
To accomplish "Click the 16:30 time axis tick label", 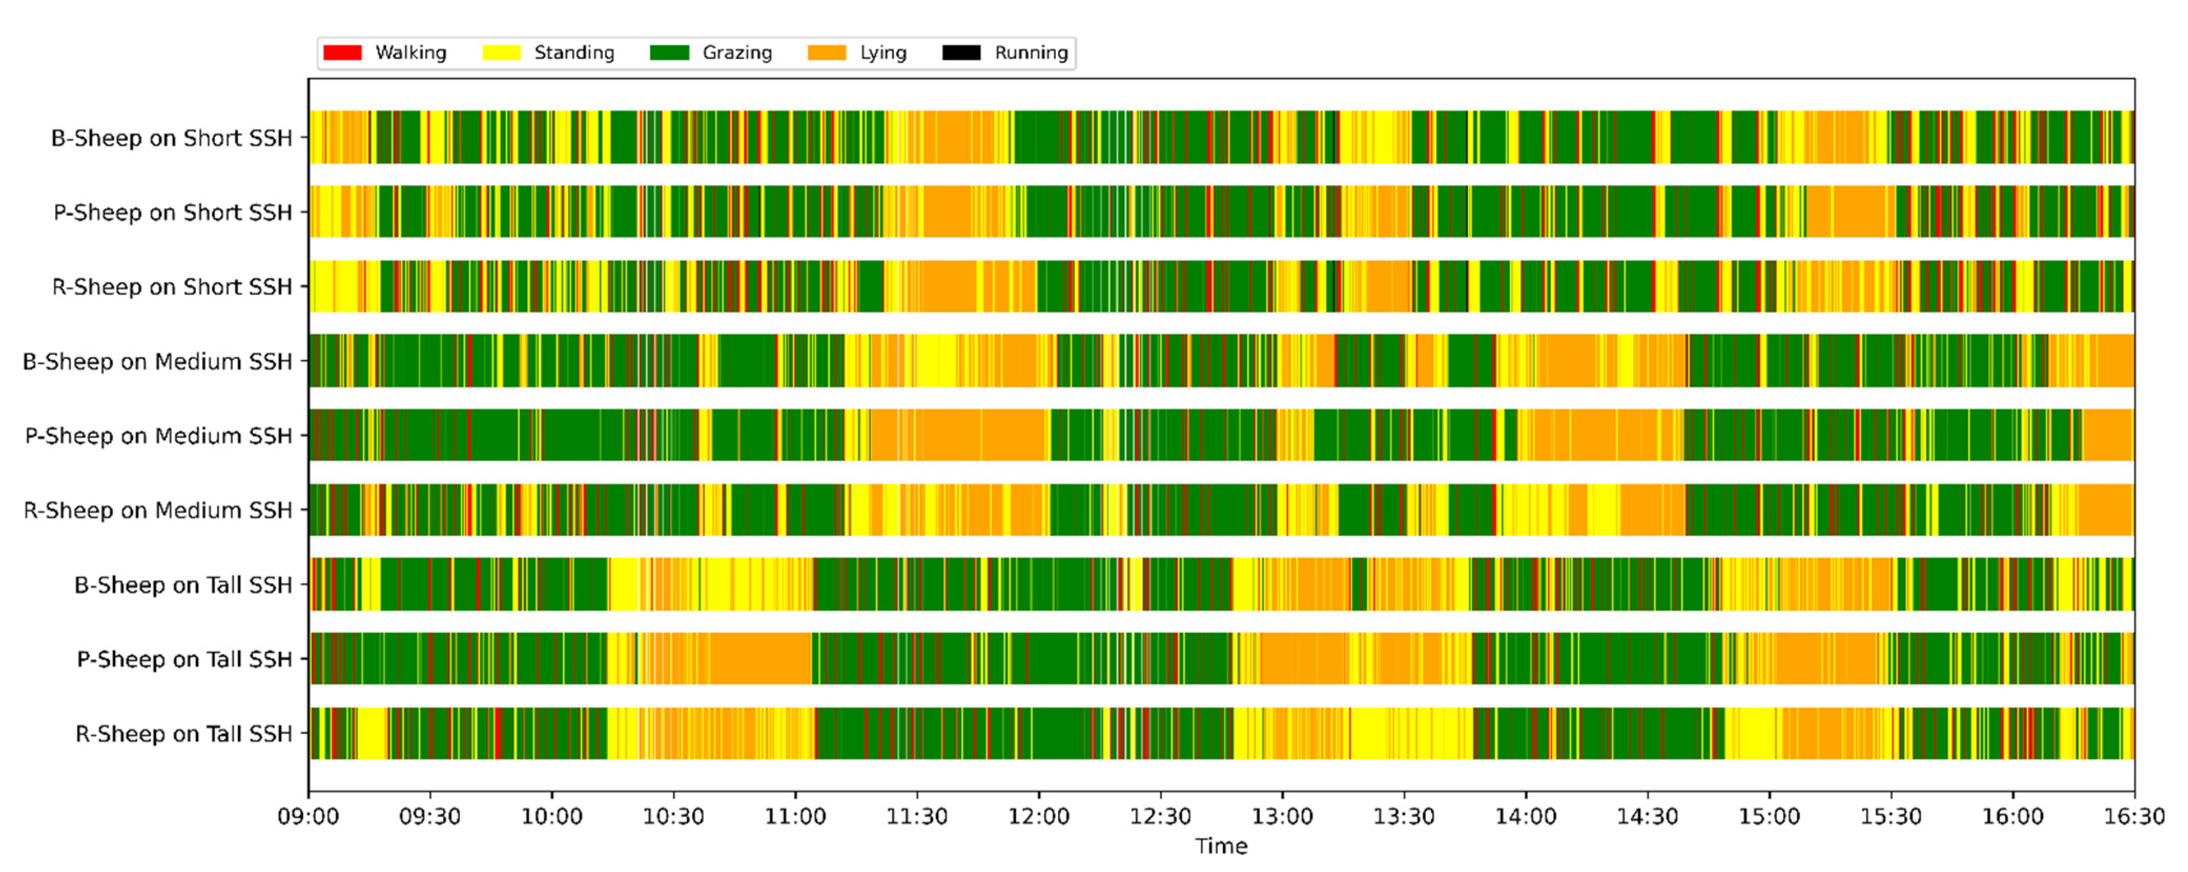I will [2133, 817].
